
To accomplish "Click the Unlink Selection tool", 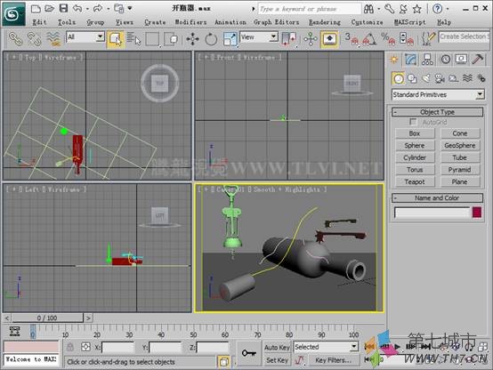I will [35, 38].
